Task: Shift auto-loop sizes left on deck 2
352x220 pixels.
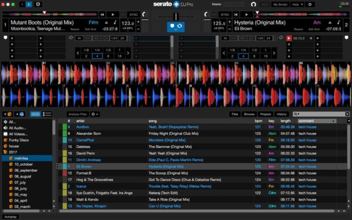Action: coord(224,53)
